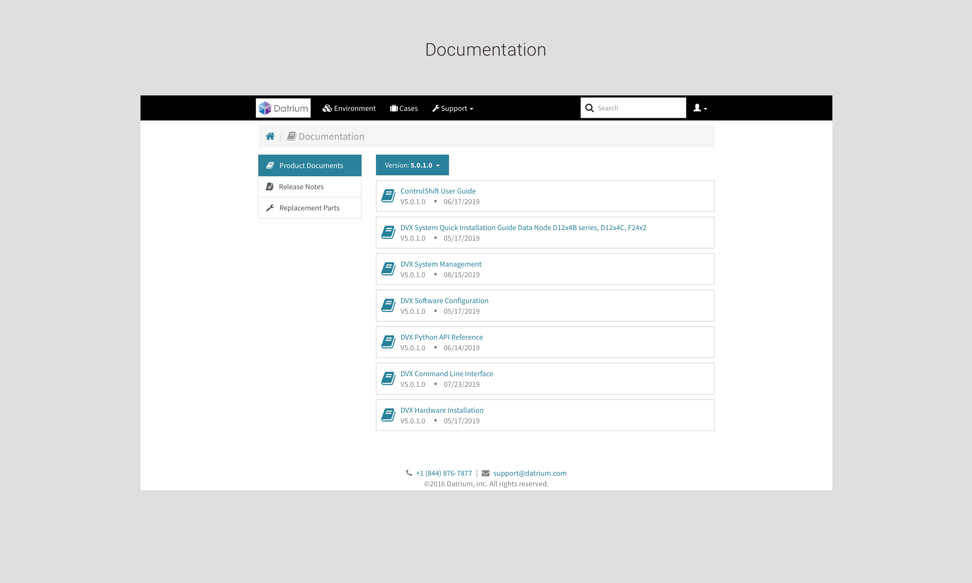
Task: Click the DVX Python API Reference book icon
Action: tap(388, 342)
